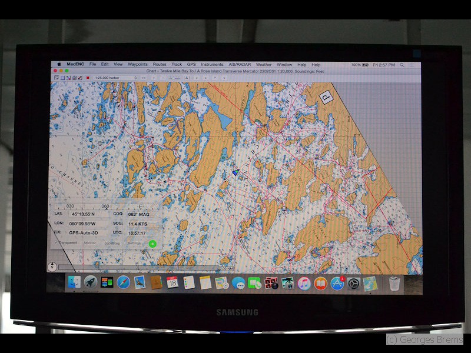This screenshot has height=353, width=471.
Task: Click the MacENC chart icon in the Dock
Action: [370, 284]
